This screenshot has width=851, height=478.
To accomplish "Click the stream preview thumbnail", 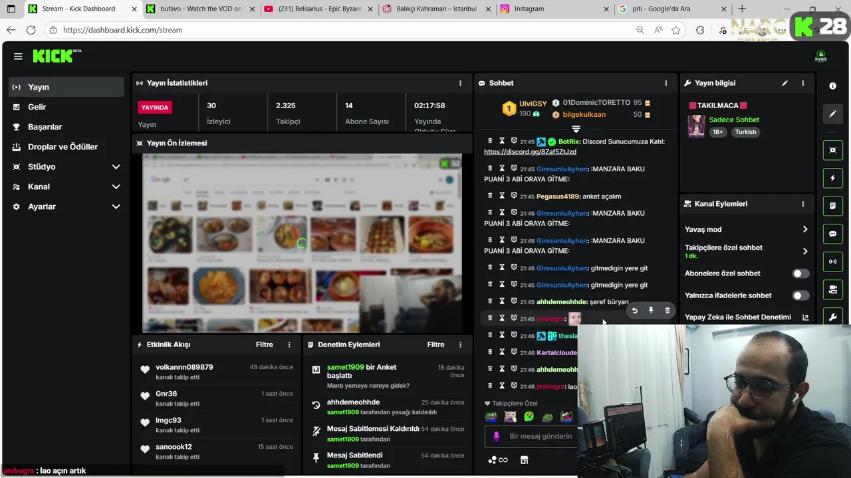I will click(x=302, y=243).
